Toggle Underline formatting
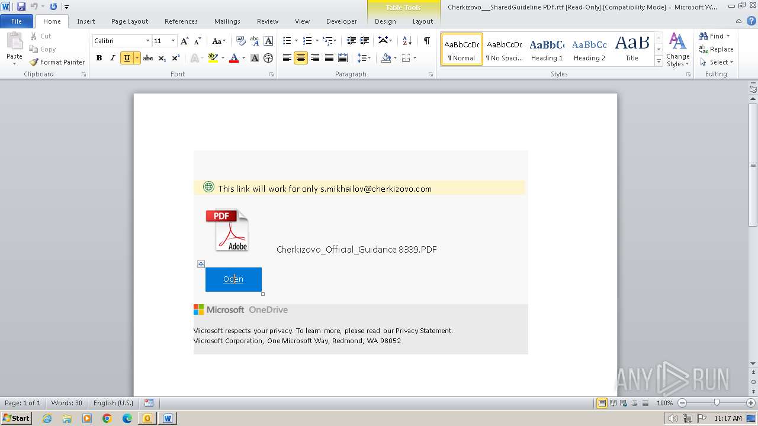 [126, 58]
